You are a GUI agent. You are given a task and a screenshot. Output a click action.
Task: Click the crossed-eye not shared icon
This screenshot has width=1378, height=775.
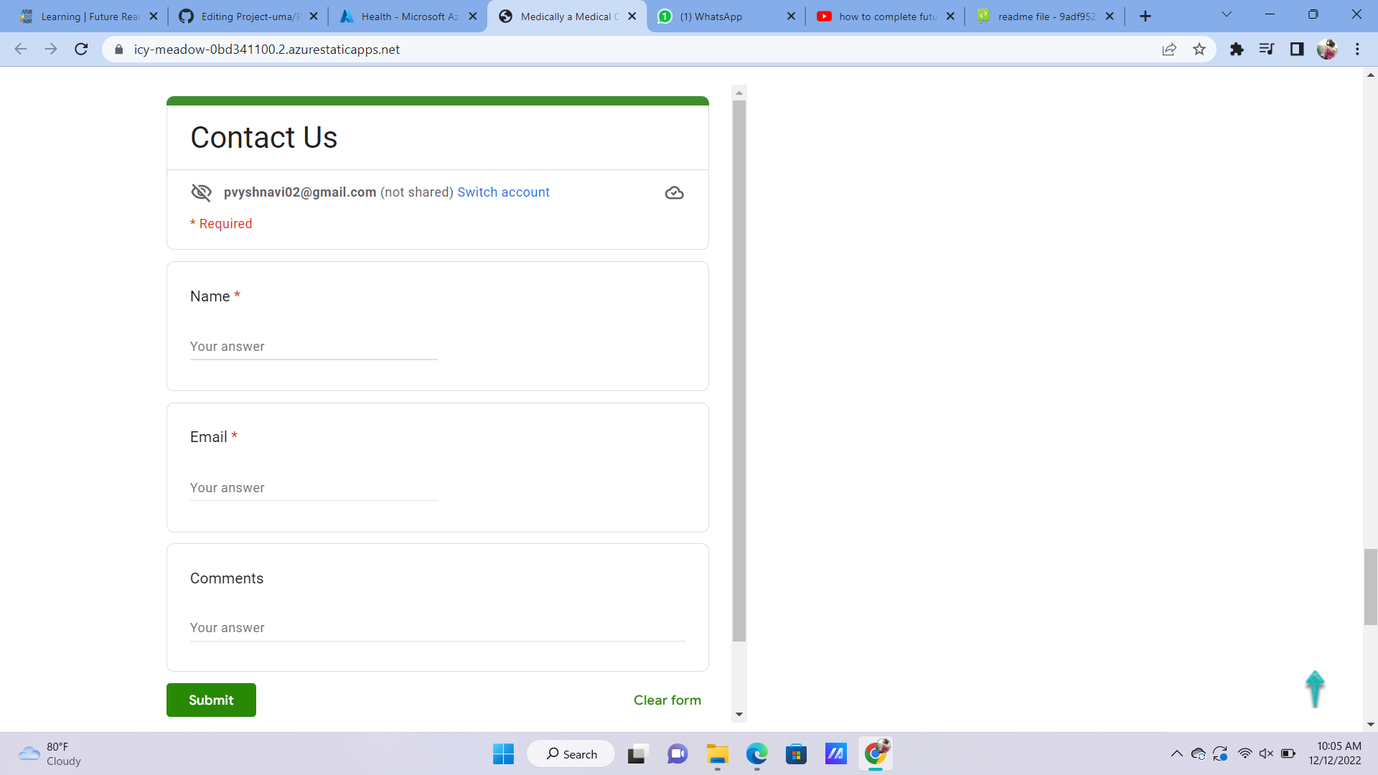pos(201,192)
